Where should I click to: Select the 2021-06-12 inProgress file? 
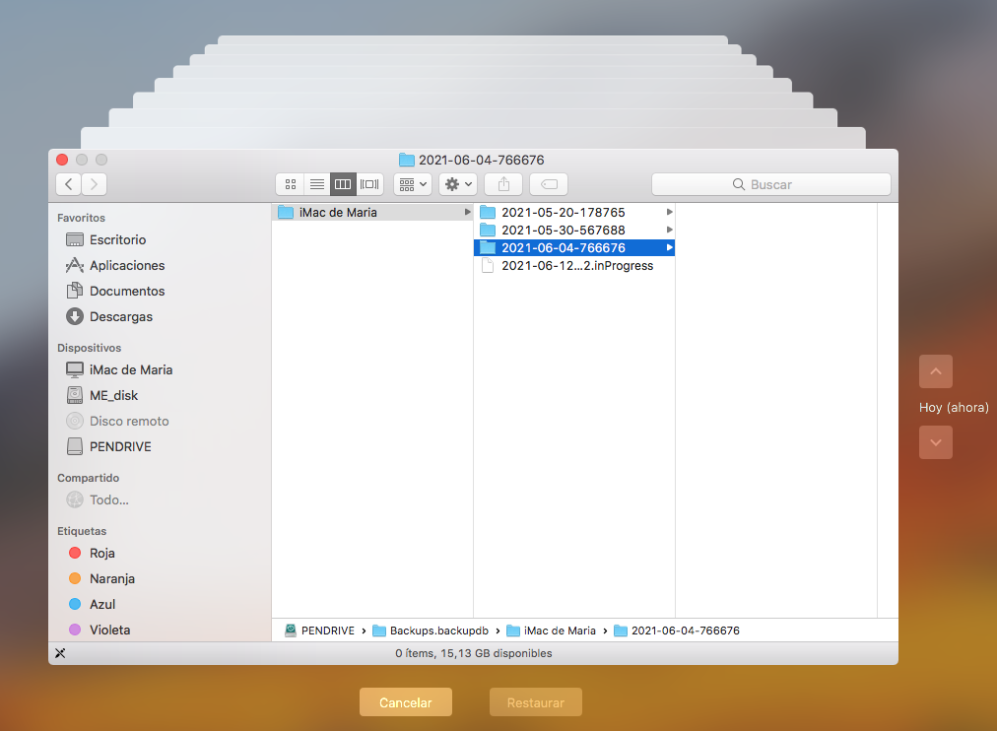(576, 265)
